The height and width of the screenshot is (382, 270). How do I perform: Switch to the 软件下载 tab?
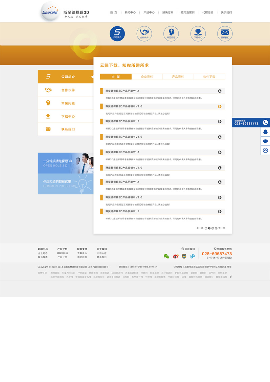[209, 77]
